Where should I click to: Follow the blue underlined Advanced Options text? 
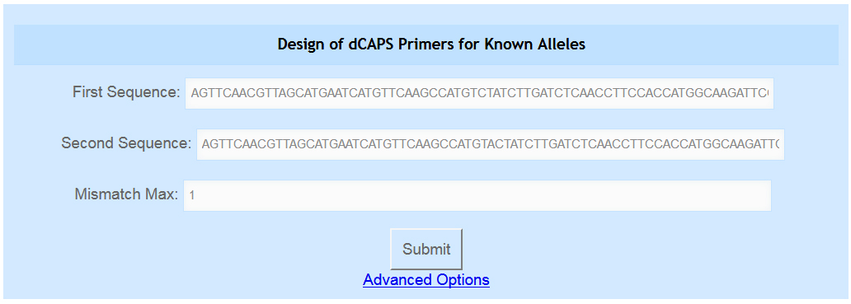click(426, 279)
